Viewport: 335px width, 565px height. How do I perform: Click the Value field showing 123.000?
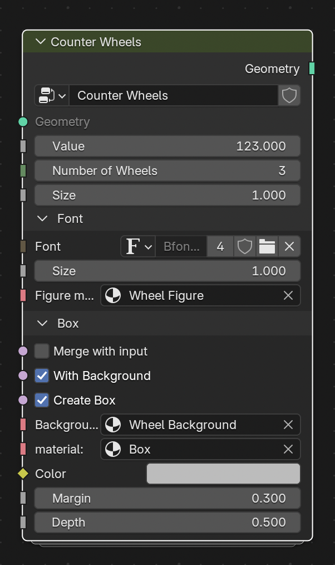(x=167, y=147)
